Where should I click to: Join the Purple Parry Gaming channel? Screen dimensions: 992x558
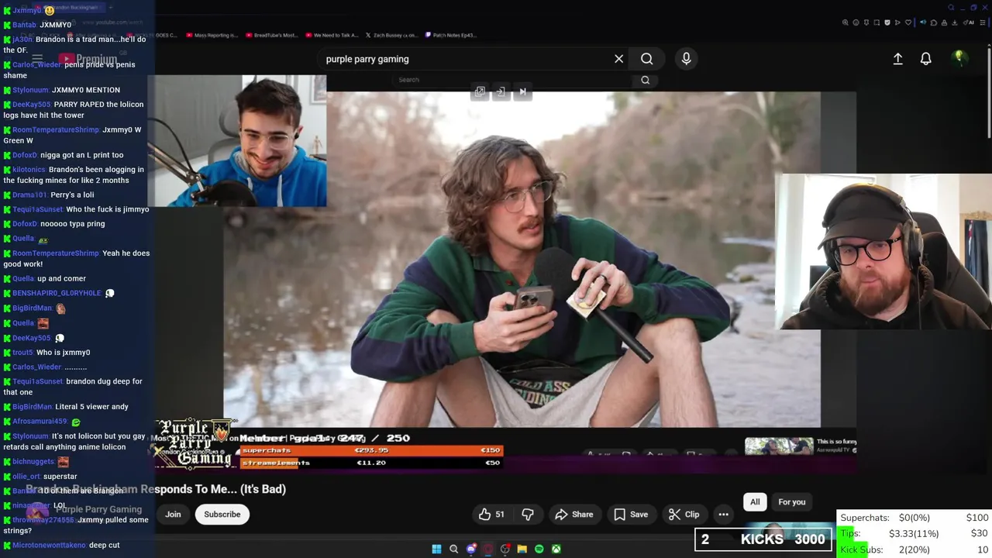[x=173, y=515]
